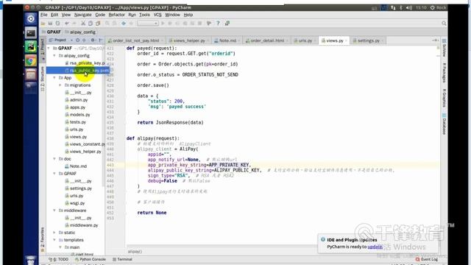Open the File menu
The height and width of the screenshot is (265, 471).
(44, 15)
